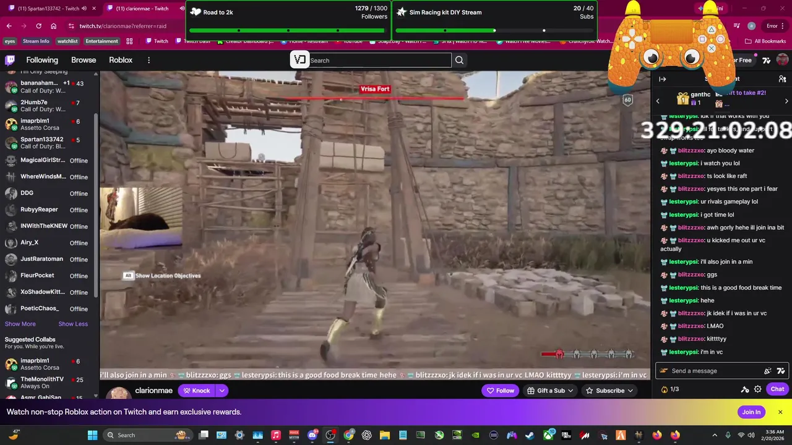Open chat settings gear icon
Image resolution: width=792 pixels, height=445 pixels.
click(757, 389)
